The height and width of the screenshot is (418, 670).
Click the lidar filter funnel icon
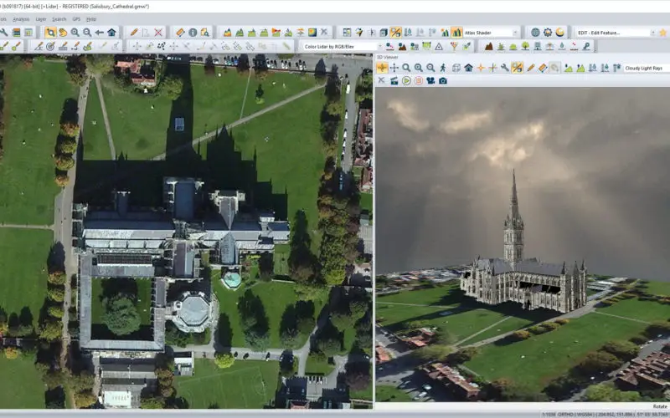tap(454, 46)
